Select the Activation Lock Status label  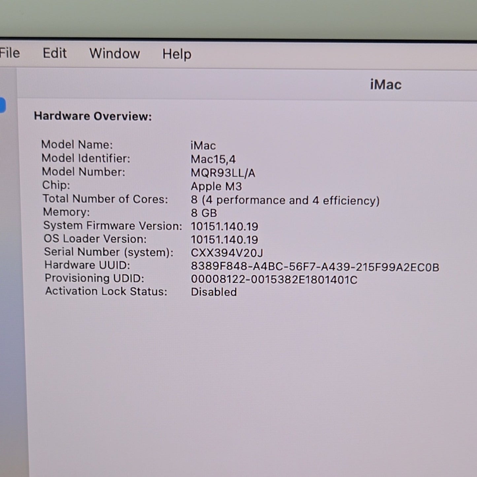[106, 291]
